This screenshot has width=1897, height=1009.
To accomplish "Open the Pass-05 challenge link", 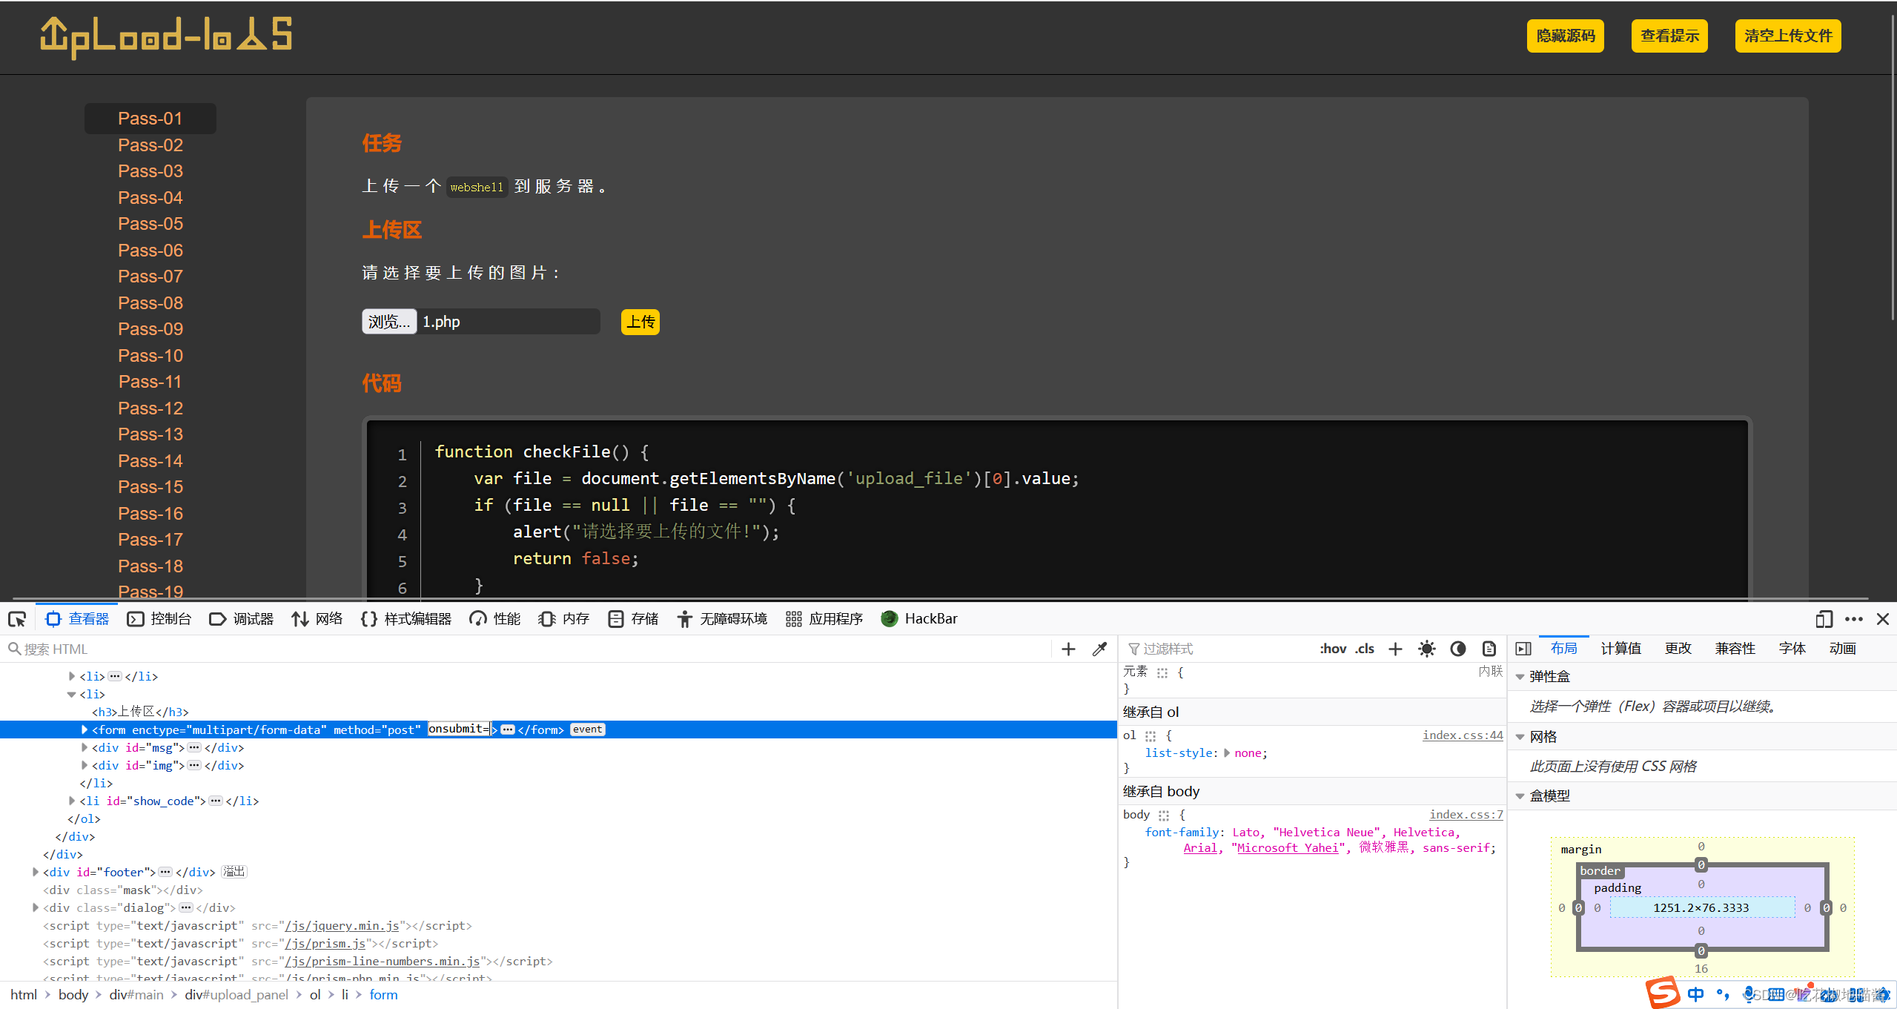I will click(x=150, y=224).
